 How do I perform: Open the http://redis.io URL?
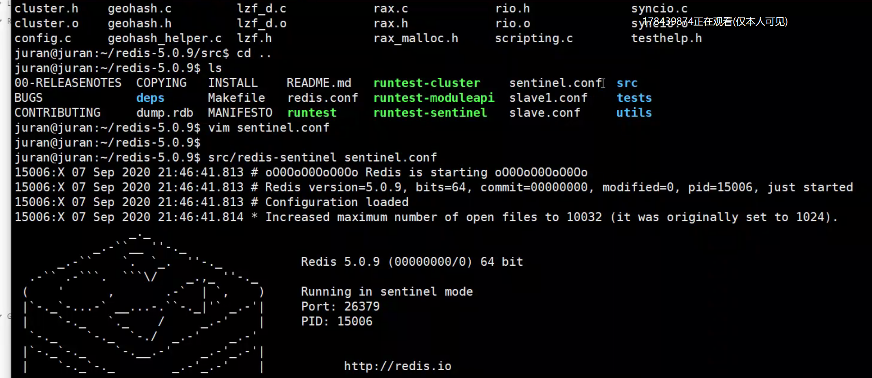point(398,366)
